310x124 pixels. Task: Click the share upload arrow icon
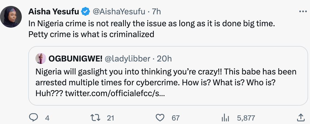tap(300, 118)
